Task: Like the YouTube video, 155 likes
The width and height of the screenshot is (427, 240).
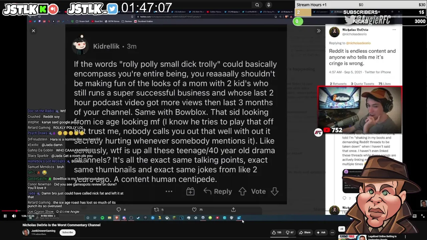Action: pos(277,232)
